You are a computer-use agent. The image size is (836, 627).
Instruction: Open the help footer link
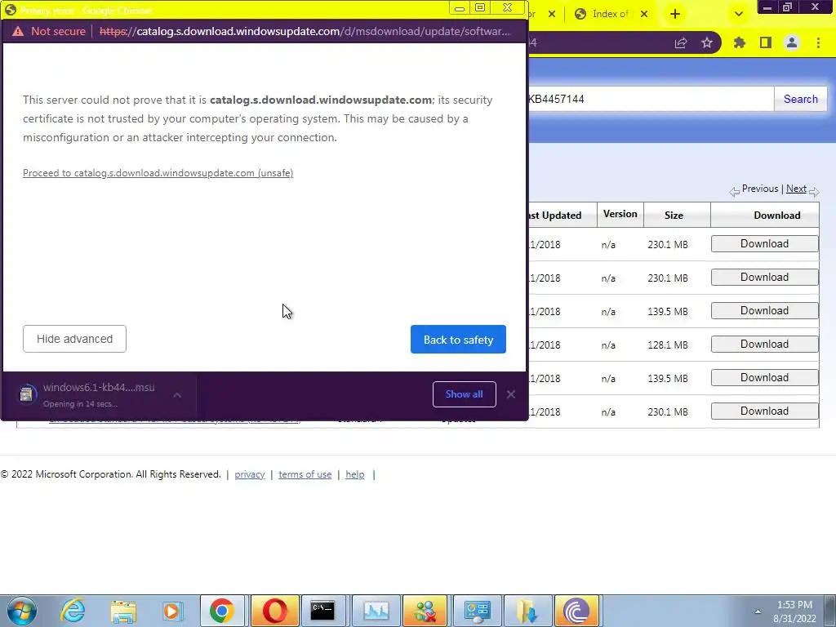click(x=354, y=474)
